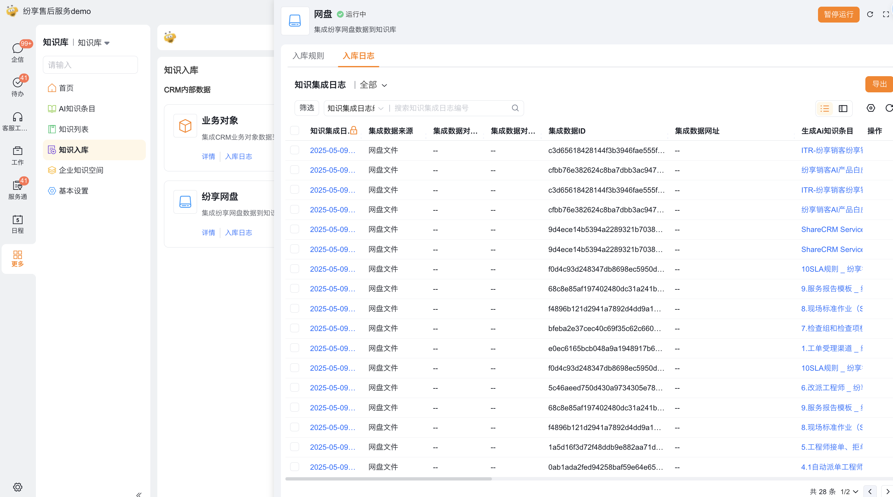This screenshot has width=893, height=497.
Task: Click the 纷享网盘 drive icon
Action: (x=185, y=202)
